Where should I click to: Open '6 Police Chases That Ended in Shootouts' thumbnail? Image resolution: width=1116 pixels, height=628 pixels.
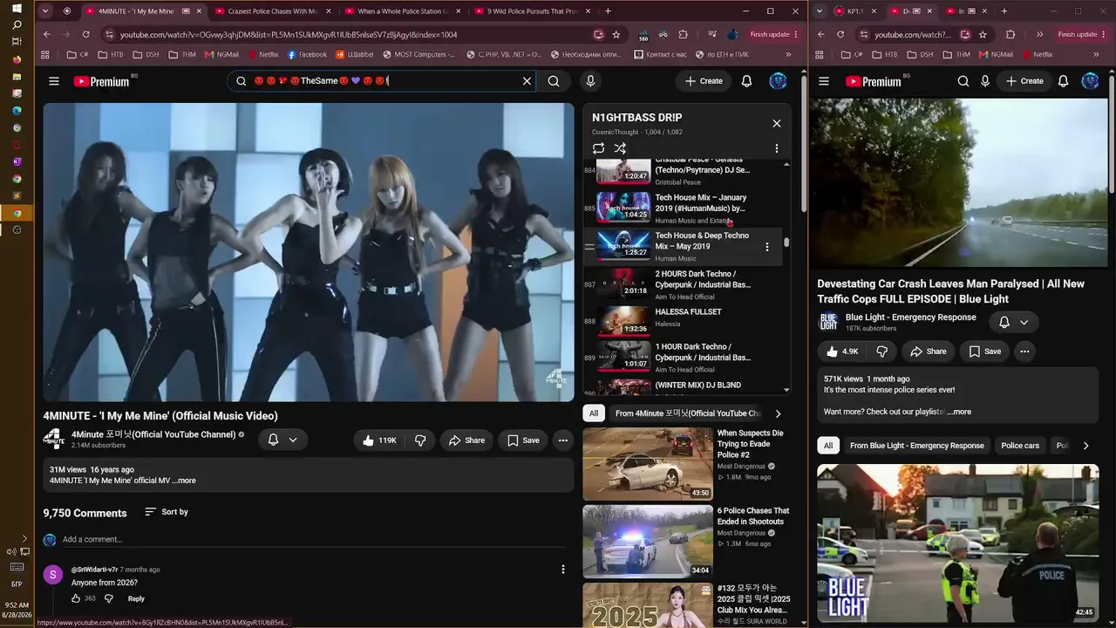click(648, 541)
